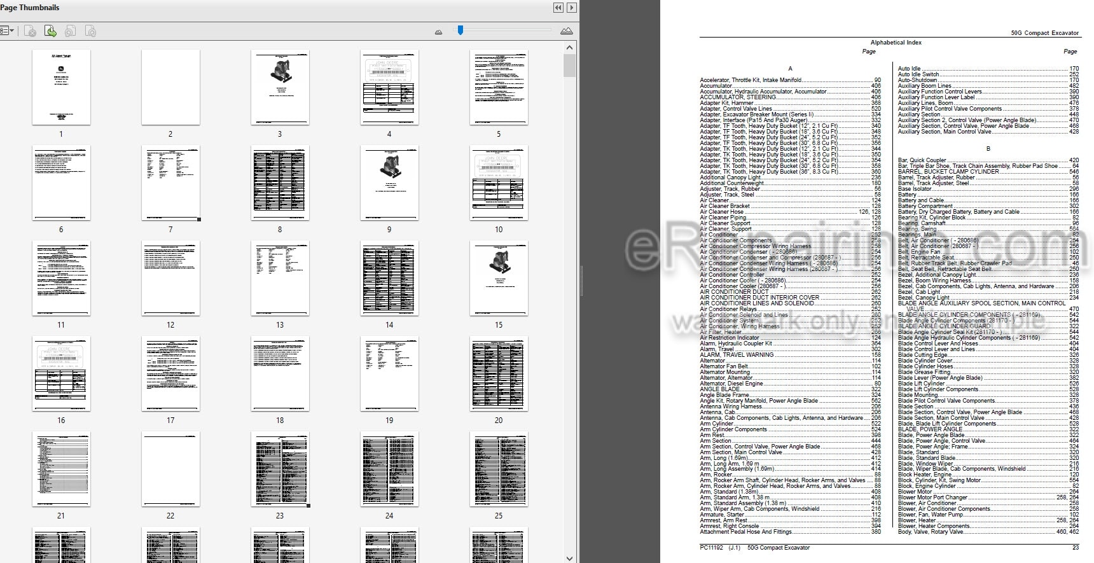
Task: Click 'BLADE, POWER ANGLE' index entry
Action: pyautogui.click(x=930, y=429)
